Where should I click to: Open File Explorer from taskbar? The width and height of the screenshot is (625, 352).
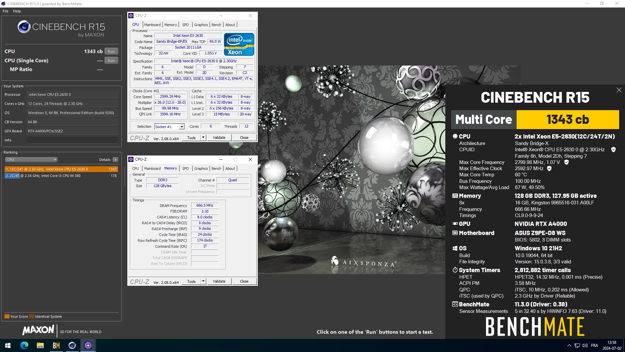(40, 345)
